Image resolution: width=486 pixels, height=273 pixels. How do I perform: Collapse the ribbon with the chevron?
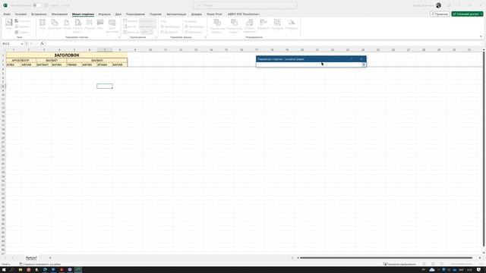click(481, 37)
